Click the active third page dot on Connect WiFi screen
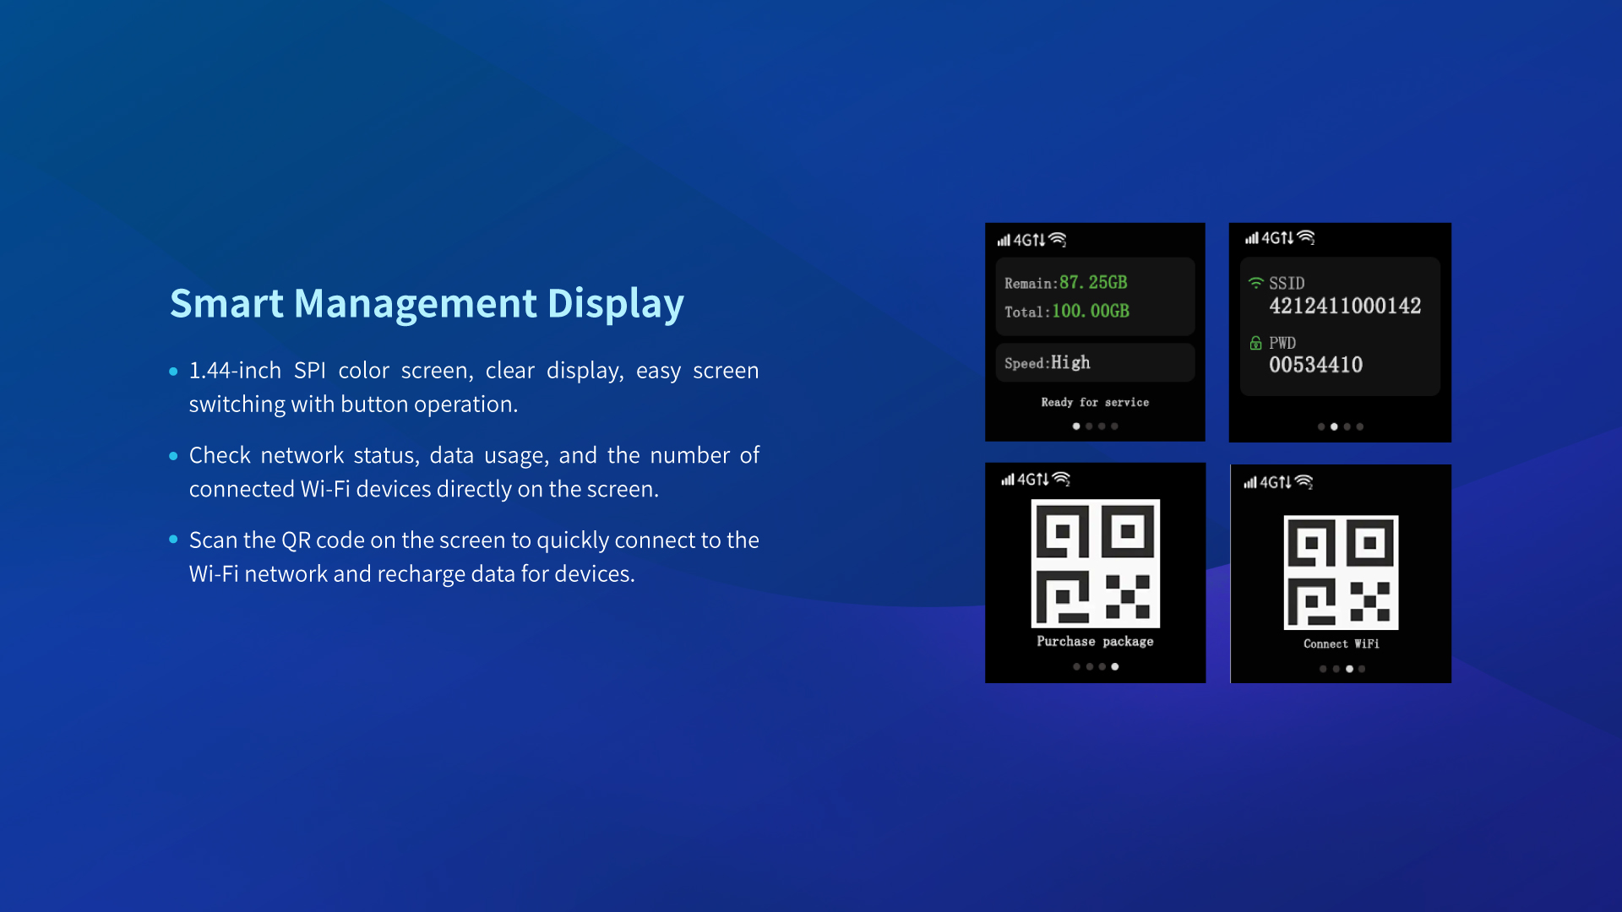 click(1349, 669)
